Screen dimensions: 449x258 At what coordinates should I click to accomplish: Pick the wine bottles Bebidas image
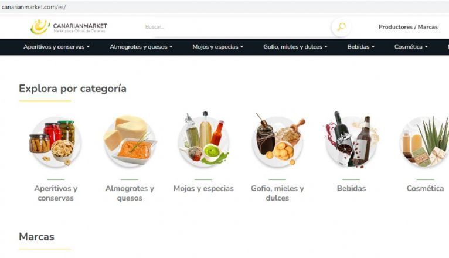352,140
